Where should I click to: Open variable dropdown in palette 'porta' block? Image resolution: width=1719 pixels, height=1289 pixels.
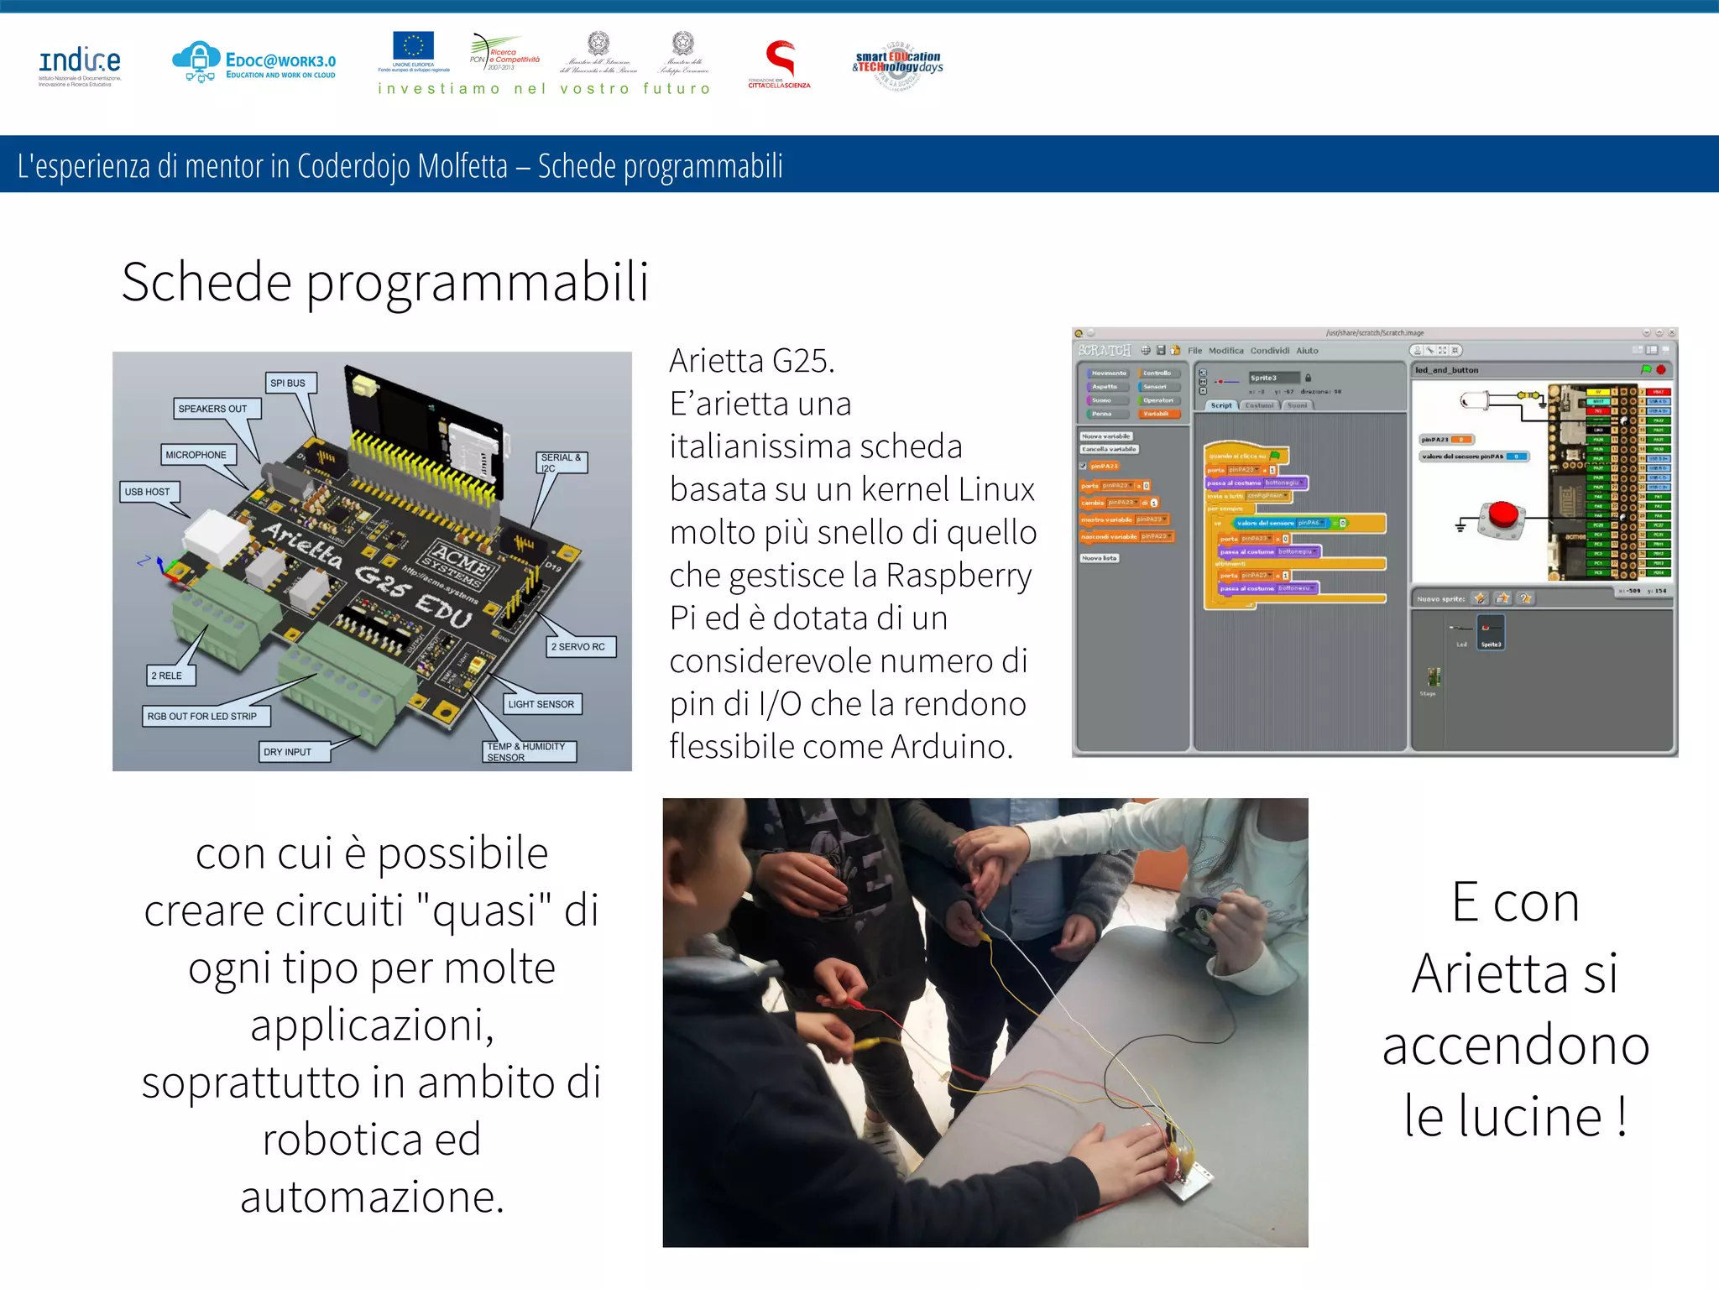tap(1117, 486)
